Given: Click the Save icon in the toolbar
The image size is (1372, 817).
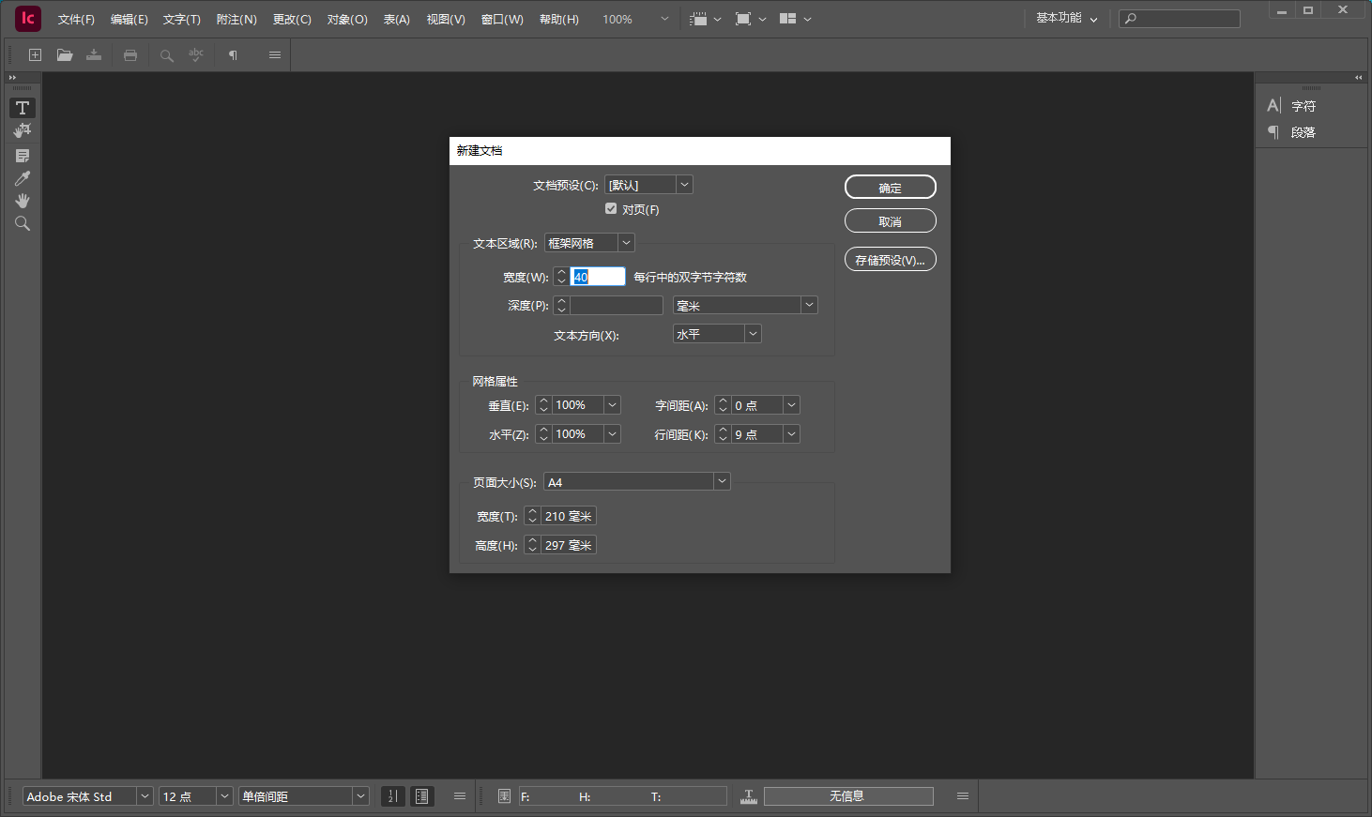Looking at the screenshot, I should [x=94, y=55].
